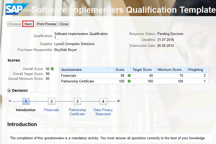The width and height of the screenshot is (216, 144).
Task: Click the Overall Target Score value 90
Action: pos(48,74)
